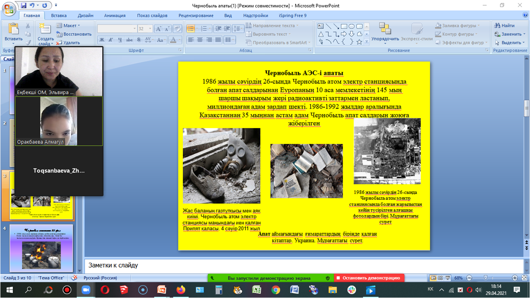Screen dimensions: 530x298
Task: Select the star shape in shapes gallery
Action: coord(359,42)
